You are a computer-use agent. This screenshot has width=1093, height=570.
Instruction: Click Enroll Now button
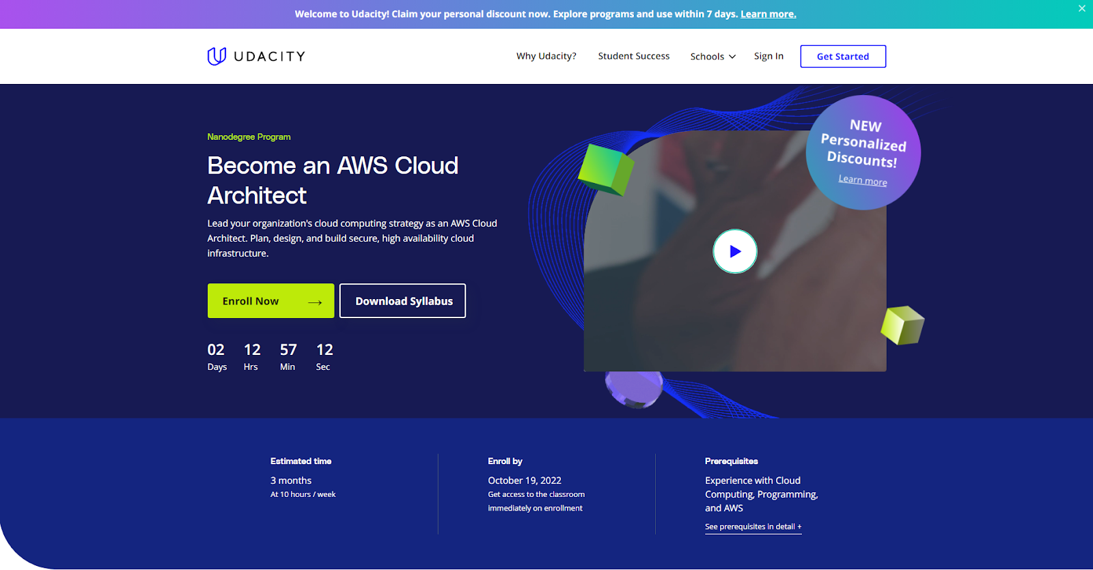[x=271, y=301]
